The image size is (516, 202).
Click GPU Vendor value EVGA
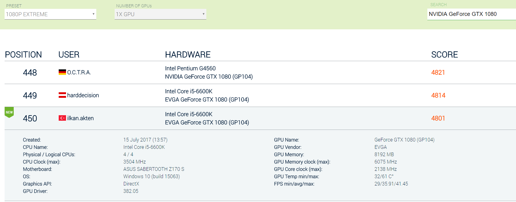click(x=381, y=147)
